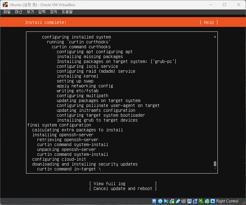Open the 파일 menu

7,12
